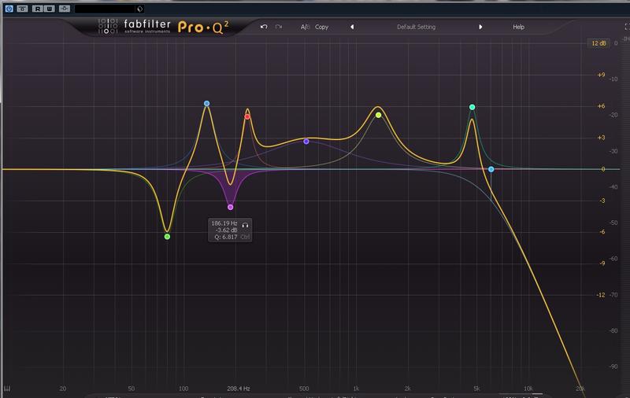Select the green EQ band node at the dip
This screenshot has height=398, width=630.
pyautogui.click(x=167, y=237)
